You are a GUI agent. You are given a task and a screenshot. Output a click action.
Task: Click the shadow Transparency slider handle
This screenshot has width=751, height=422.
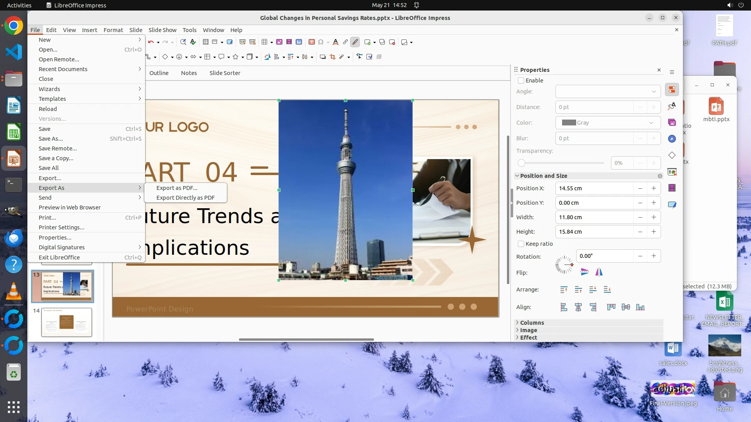point(521,163)
